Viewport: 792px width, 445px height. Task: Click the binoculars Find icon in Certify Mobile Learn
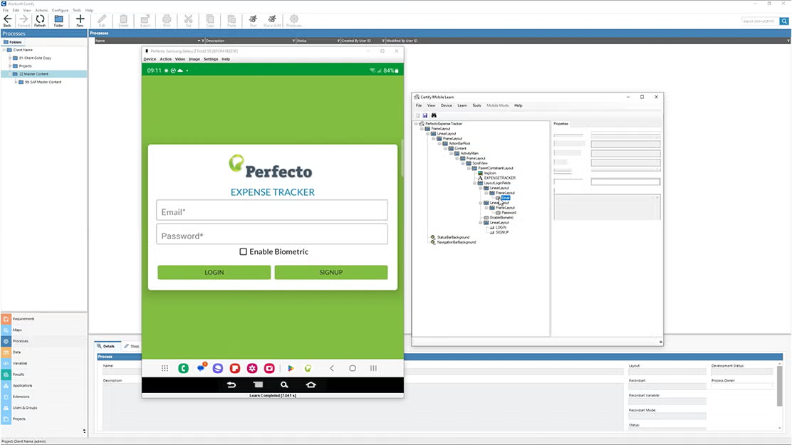(433, 115)
